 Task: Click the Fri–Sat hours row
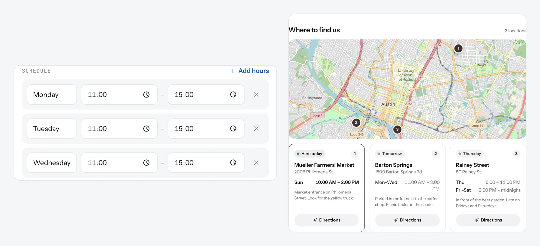click(488, 190)
